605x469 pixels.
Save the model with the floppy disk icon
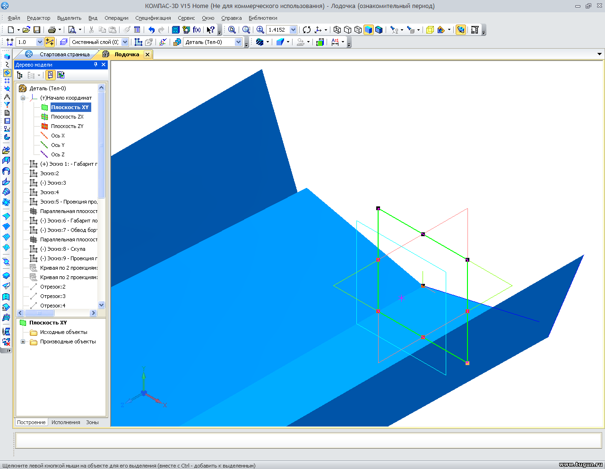click(x=36, y=30)
